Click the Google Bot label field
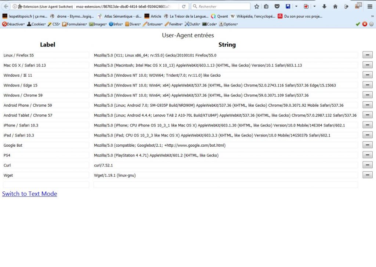 tap(46, 145)
